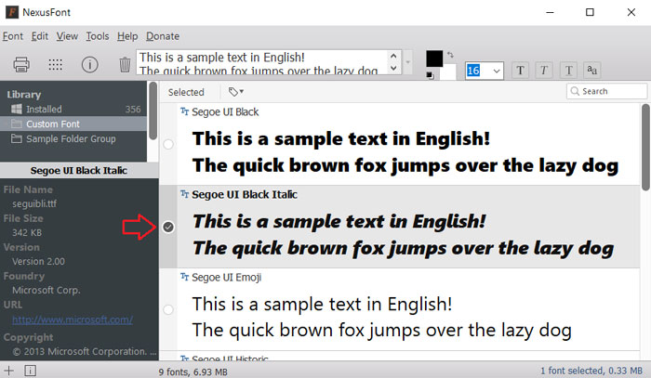Click folder icon next to Custom Font
The image size is (651, 378).
point(17,124)
